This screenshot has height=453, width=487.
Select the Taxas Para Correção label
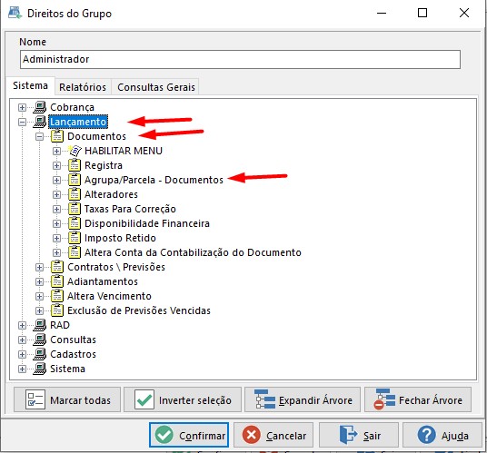pos(130,209)
